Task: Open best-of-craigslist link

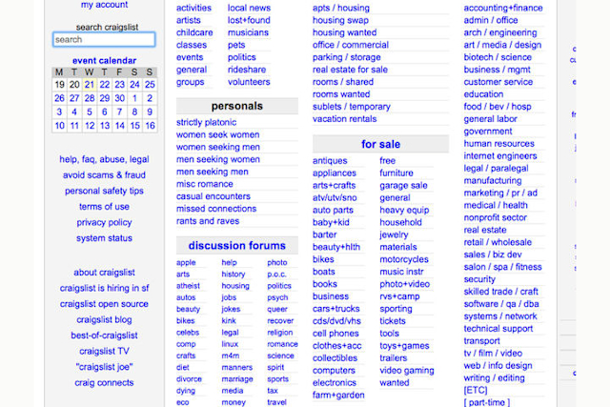Action: tap(104, 336)
